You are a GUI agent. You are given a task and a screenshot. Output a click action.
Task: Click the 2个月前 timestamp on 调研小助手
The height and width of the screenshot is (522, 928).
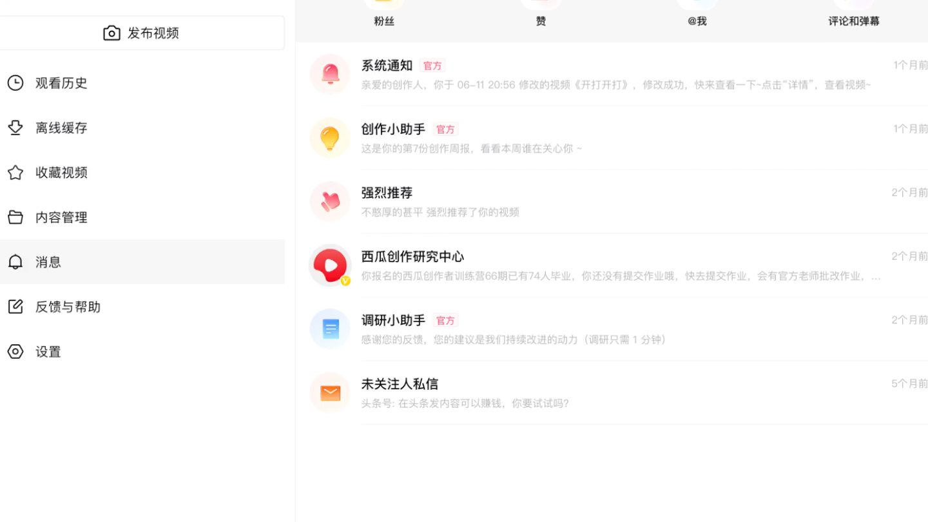coord(910,320)
